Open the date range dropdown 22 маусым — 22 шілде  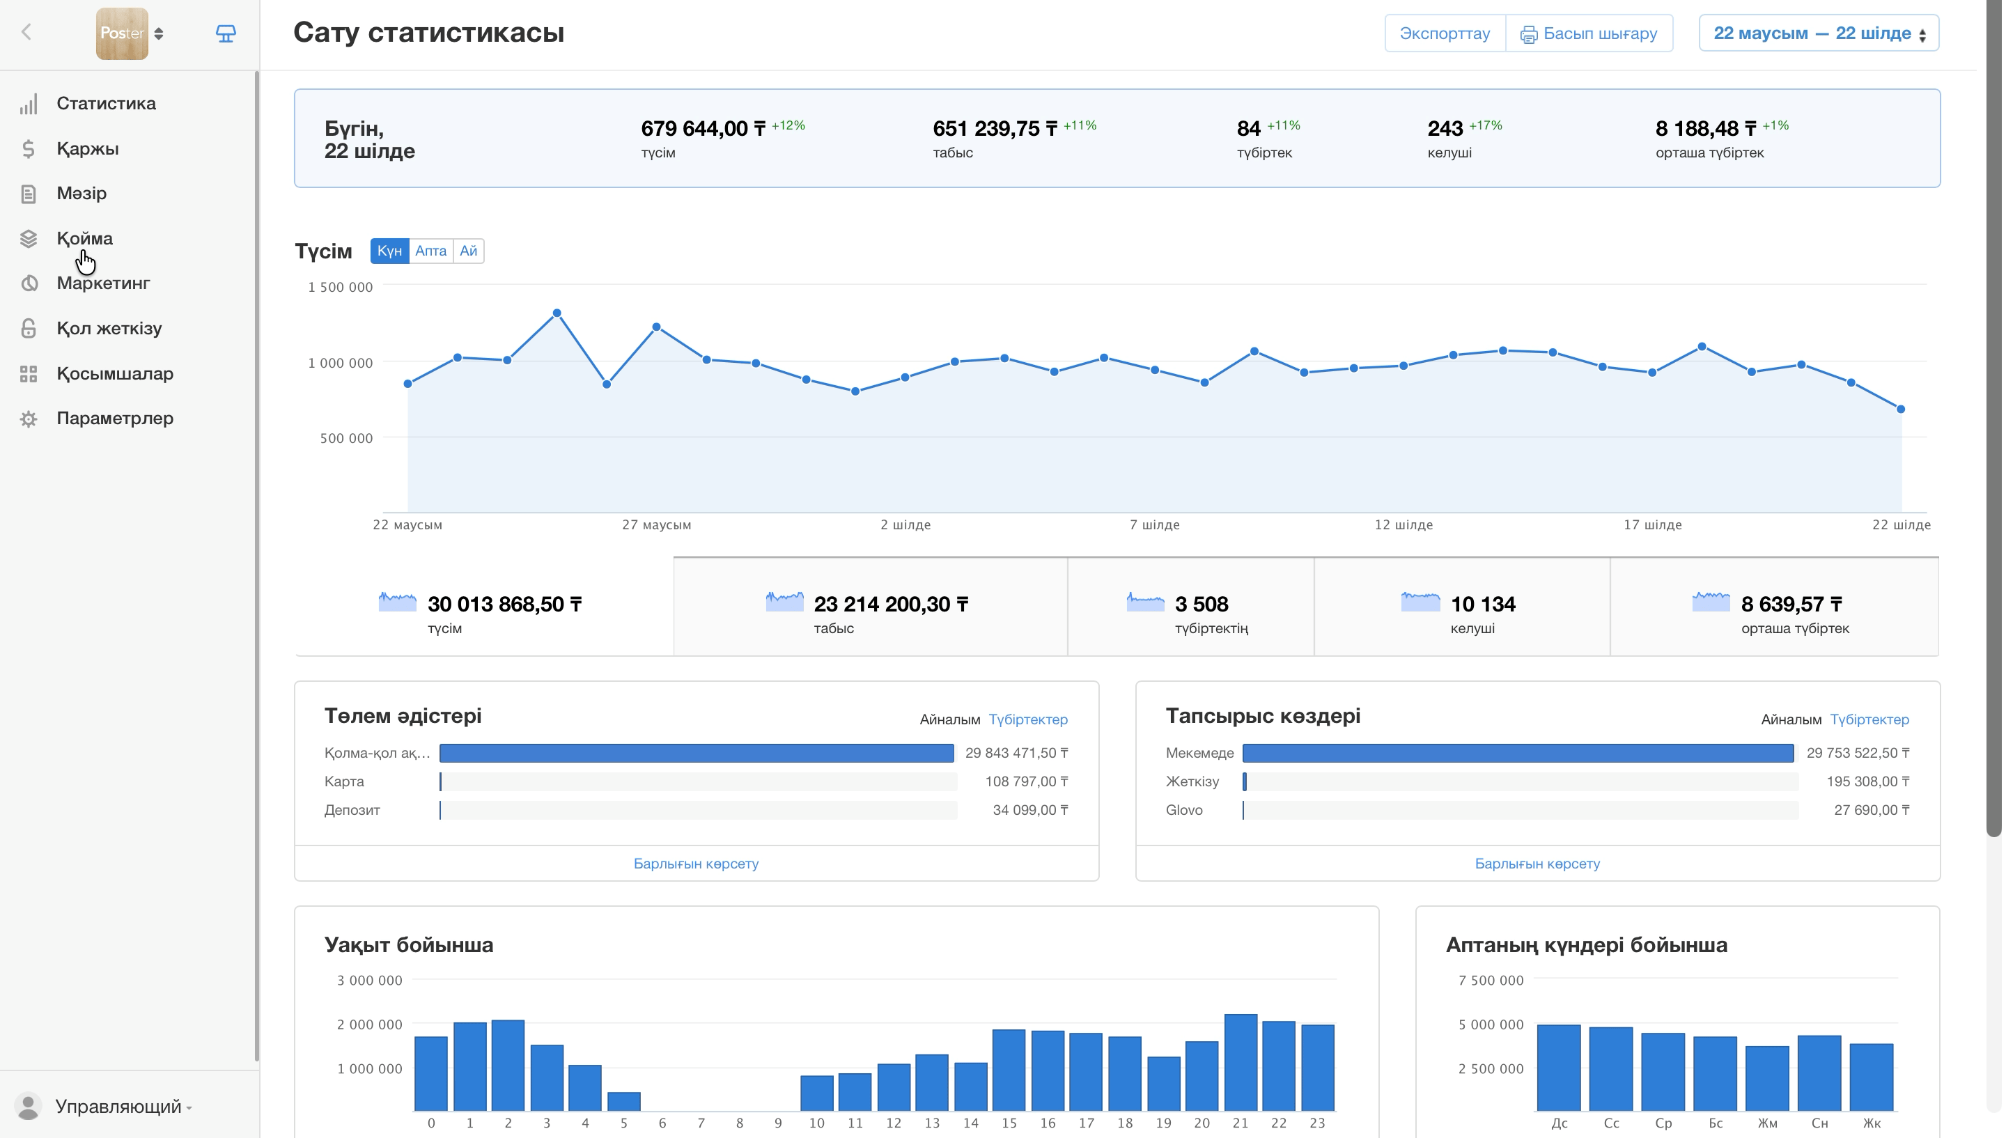coord(1819,33)
